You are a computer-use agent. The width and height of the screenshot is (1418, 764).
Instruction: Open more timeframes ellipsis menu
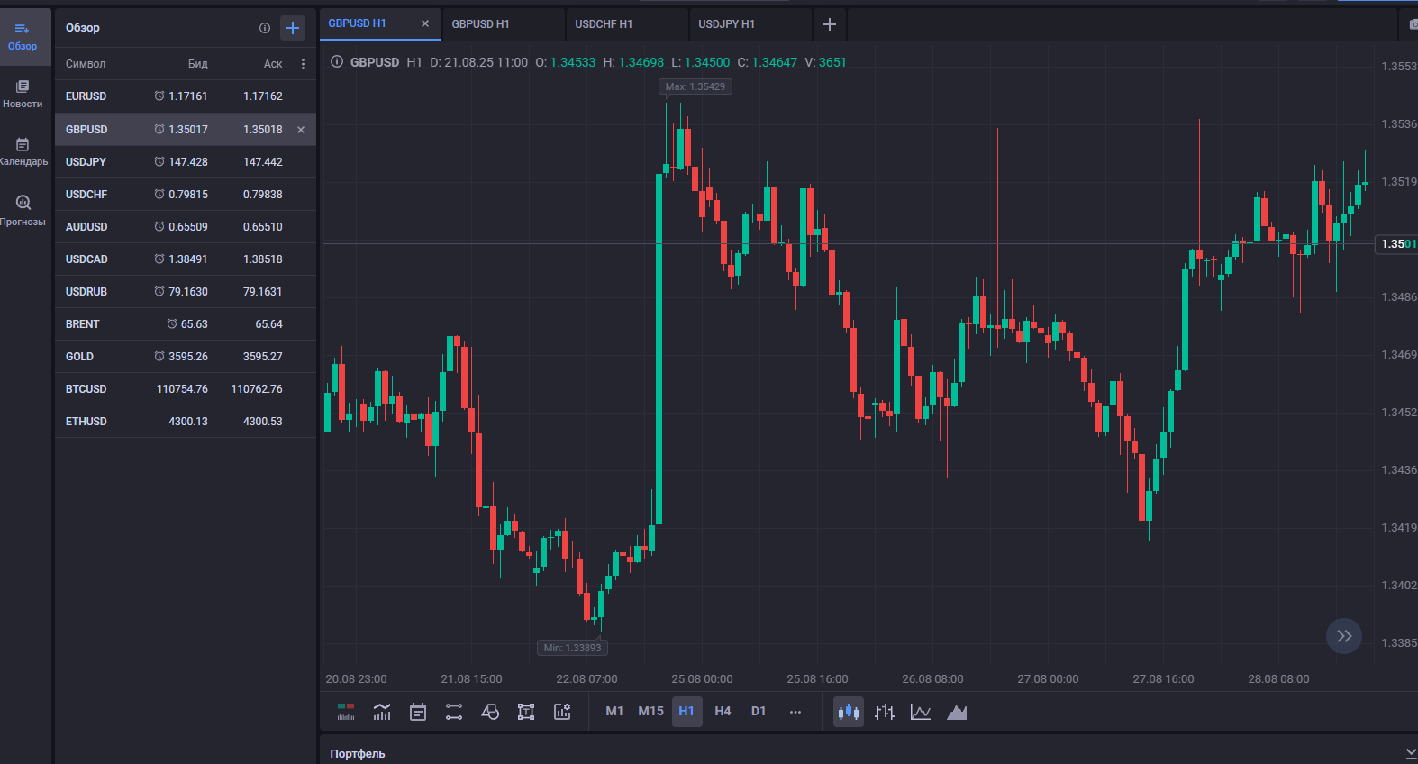click(x=795, y=712)
